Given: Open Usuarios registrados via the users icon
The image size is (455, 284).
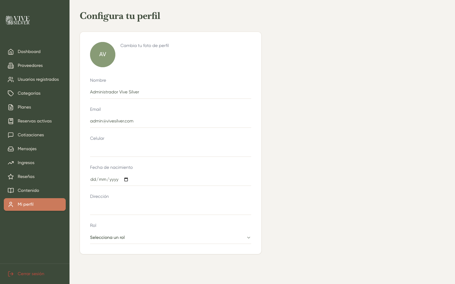Looking at the screenshot, I should pyautogui.click(x=10, y=79).
